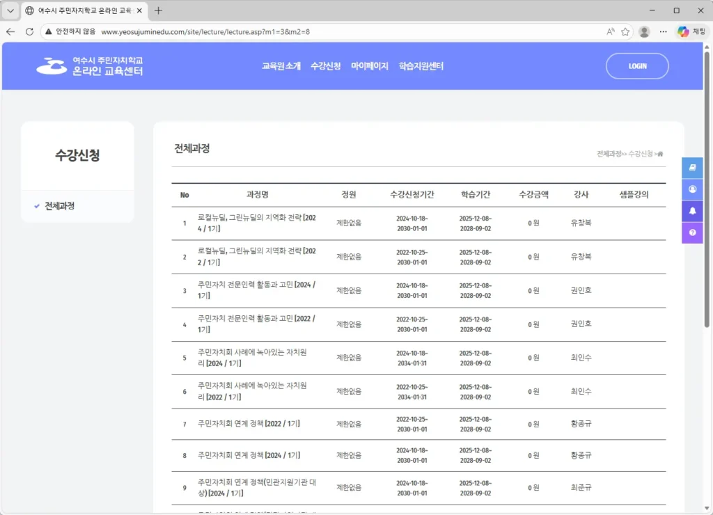Open browser settings via the three-dot menu
The width and height of the screenshot is (713, 515).
[x=663, y=31]
